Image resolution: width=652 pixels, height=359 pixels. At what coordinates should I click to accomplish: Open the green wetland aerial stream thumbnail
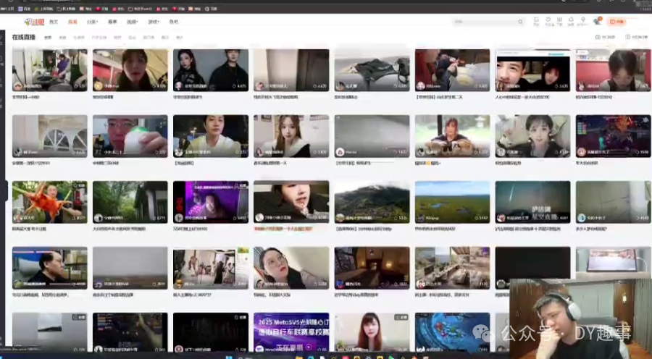point(452,202)
